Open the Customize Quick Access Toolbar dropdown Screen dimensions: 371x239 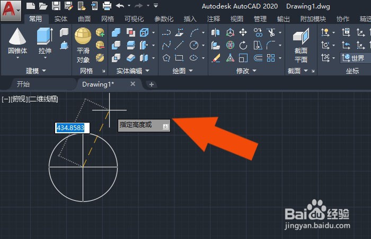[156, 5]
